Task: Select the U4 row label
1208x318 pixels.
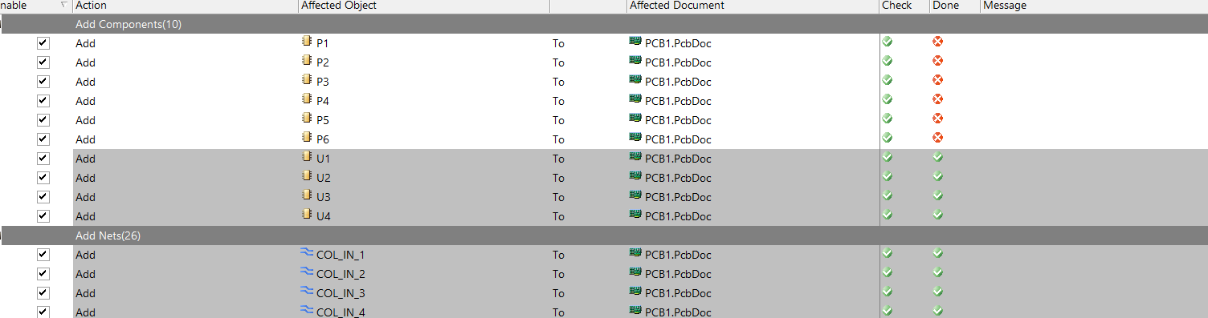Action: tap(324, 216)
